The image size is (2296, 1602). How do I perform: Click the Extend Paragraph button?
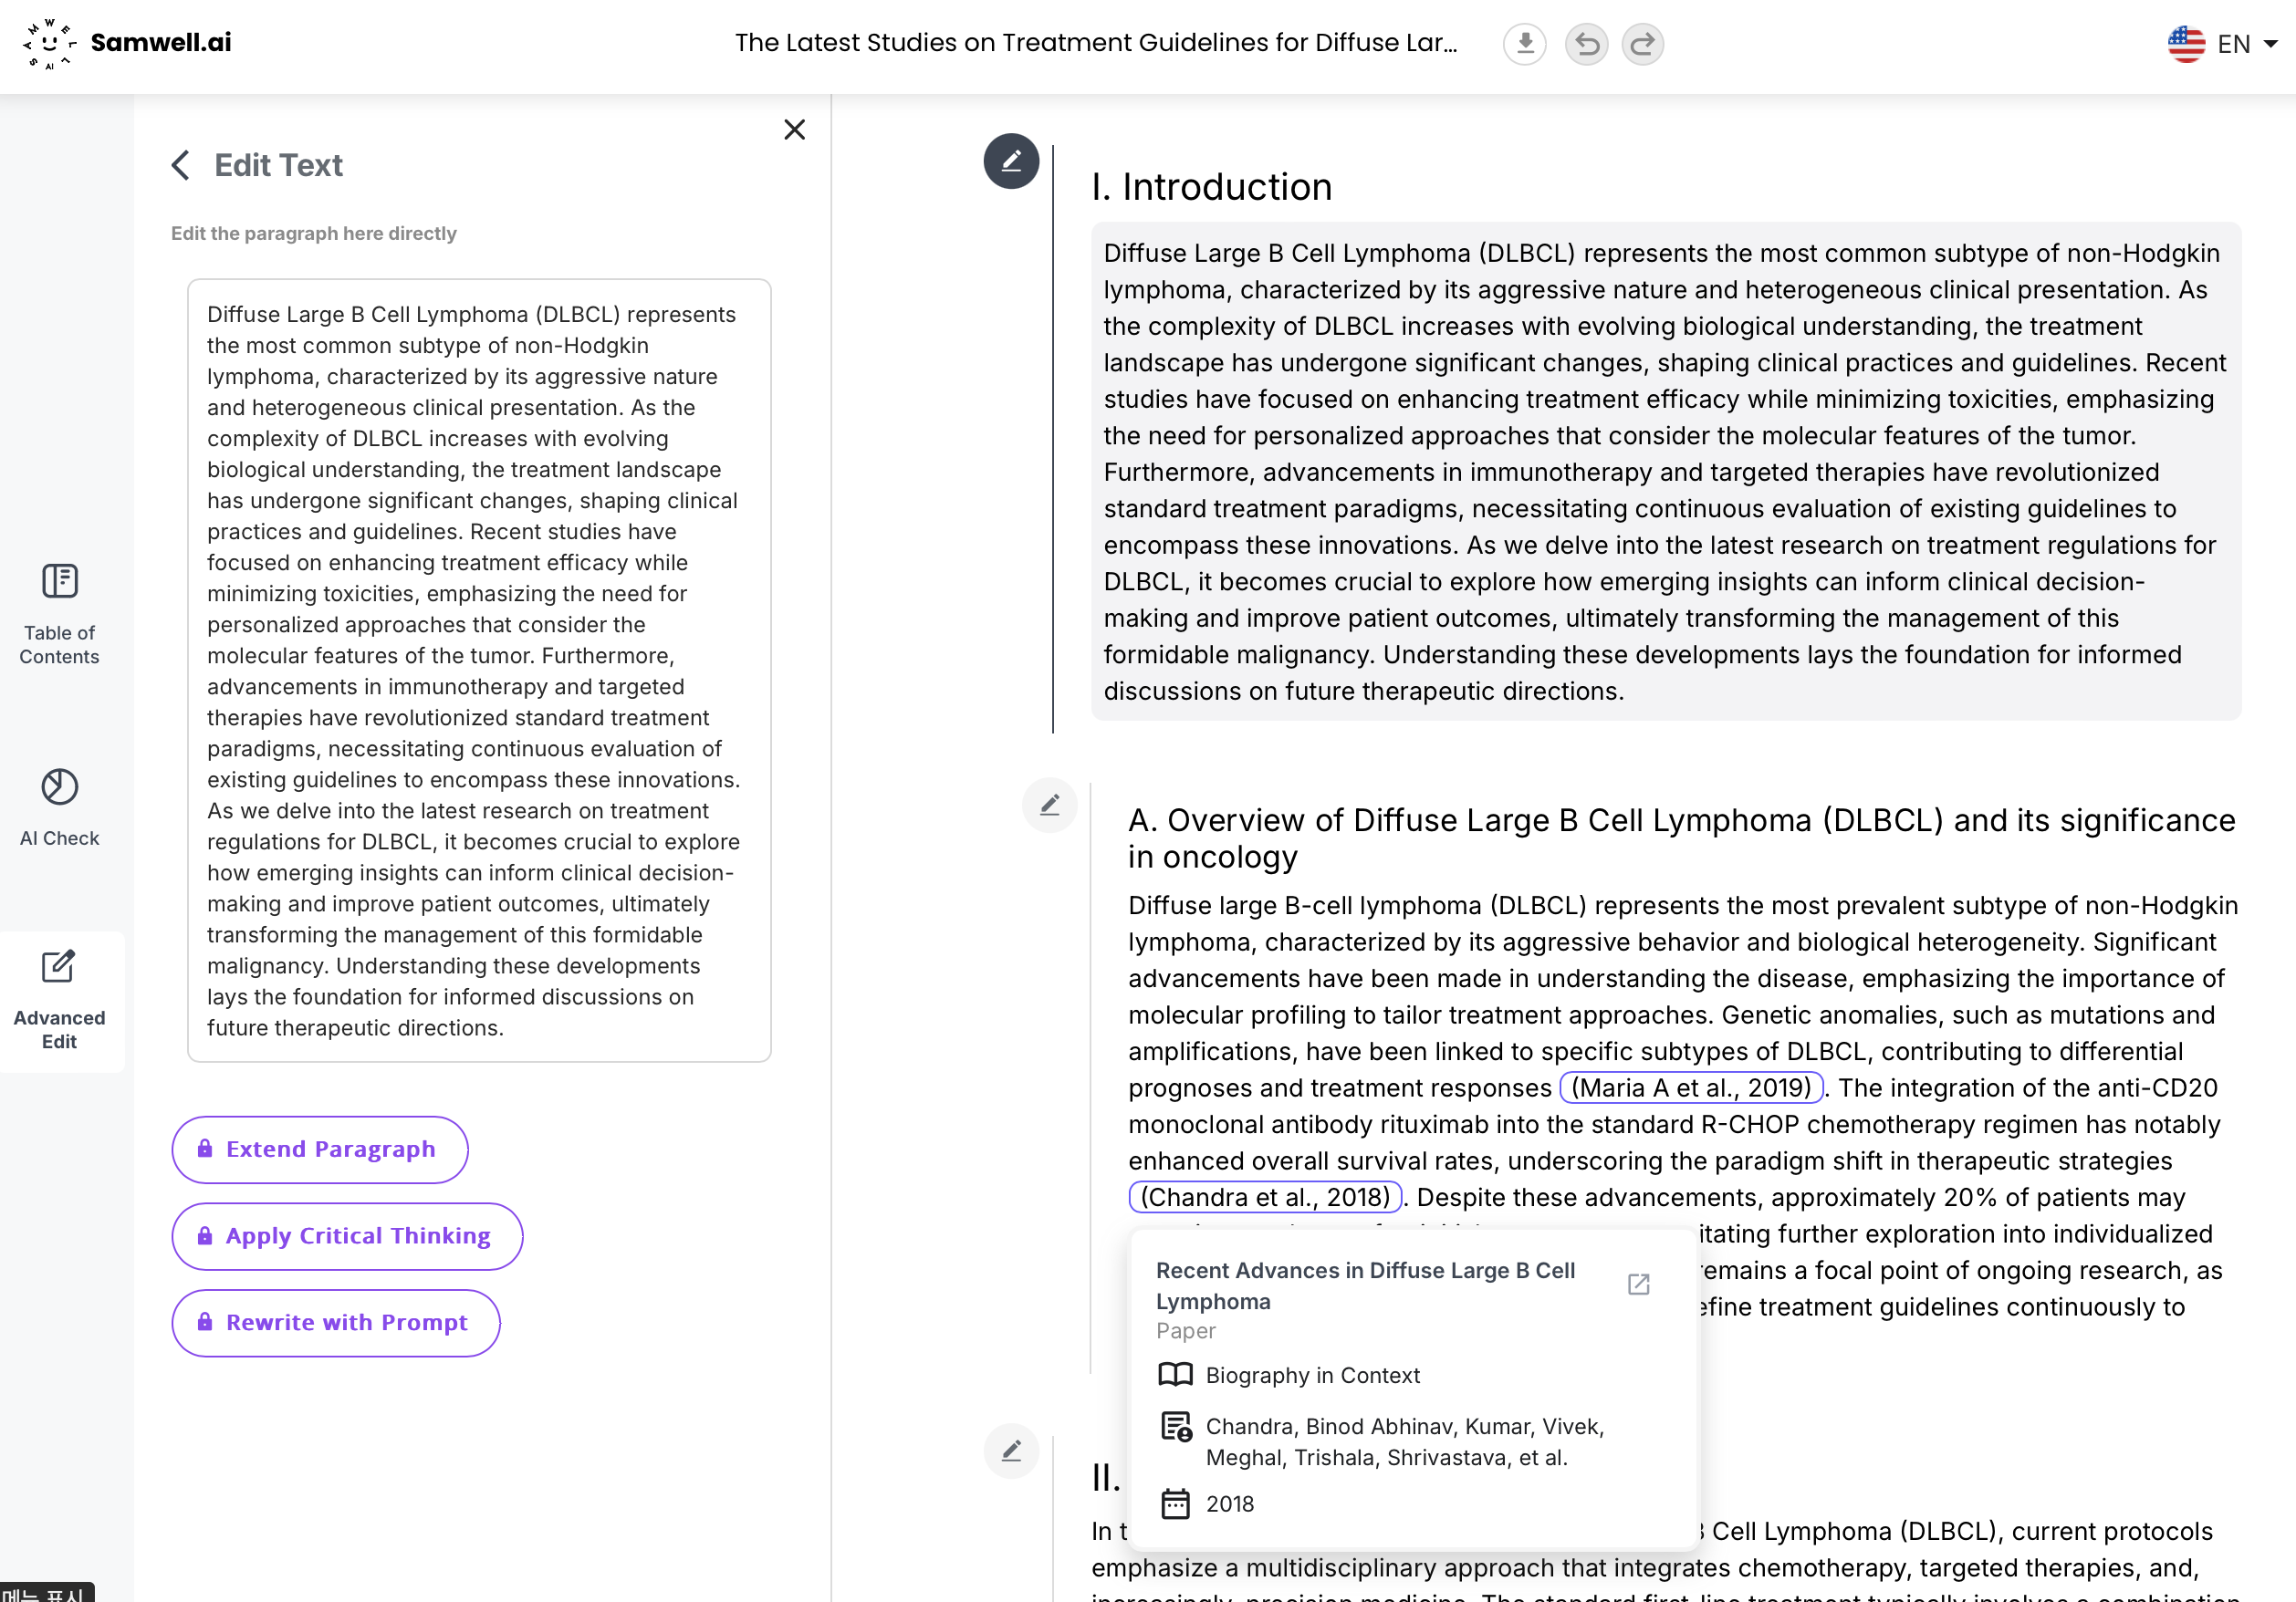320,1149
